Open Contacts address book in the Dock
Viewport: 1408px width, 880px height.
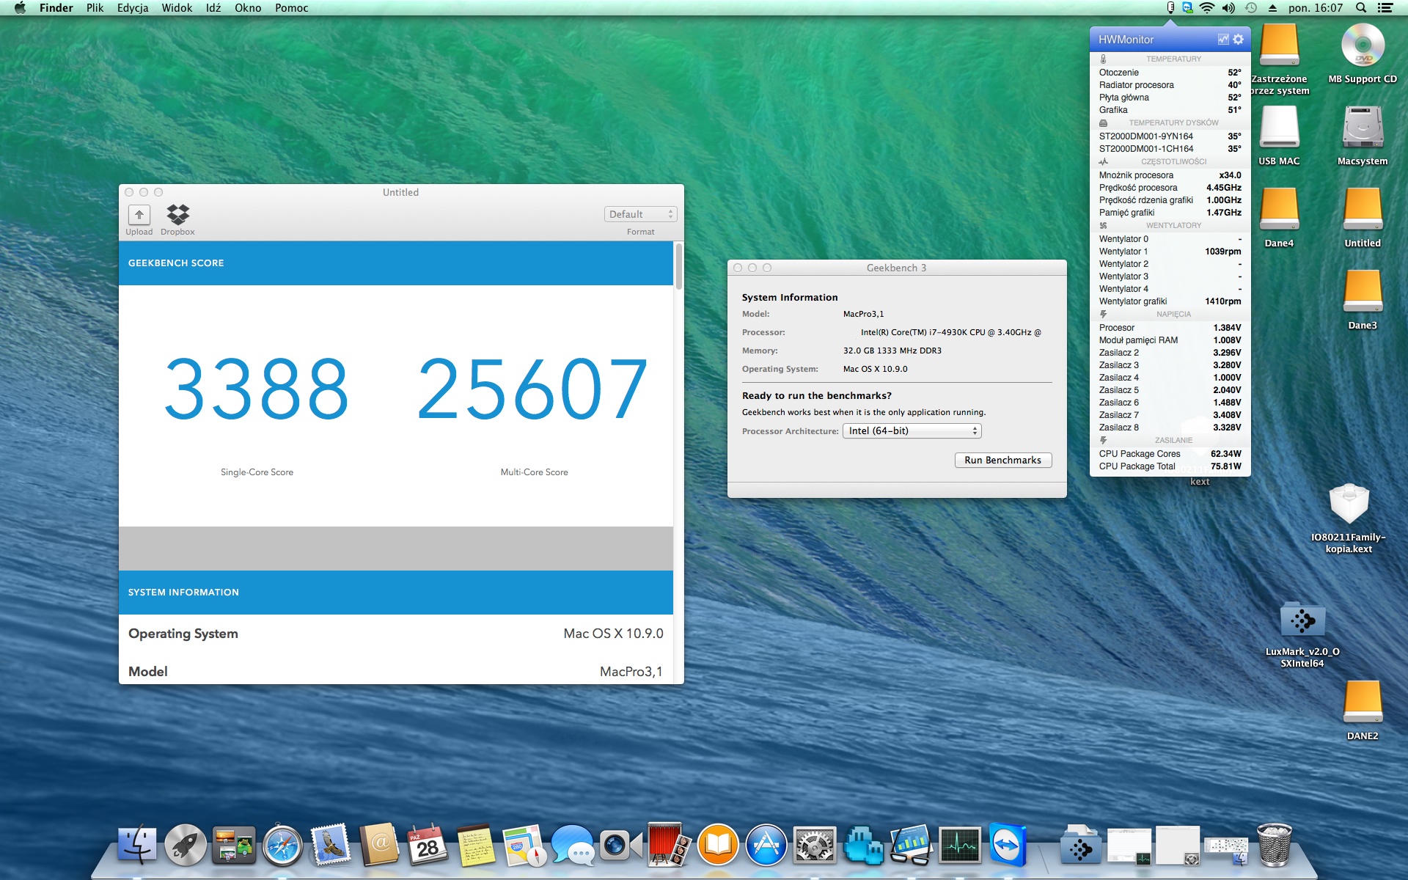[x=379, y=846]
